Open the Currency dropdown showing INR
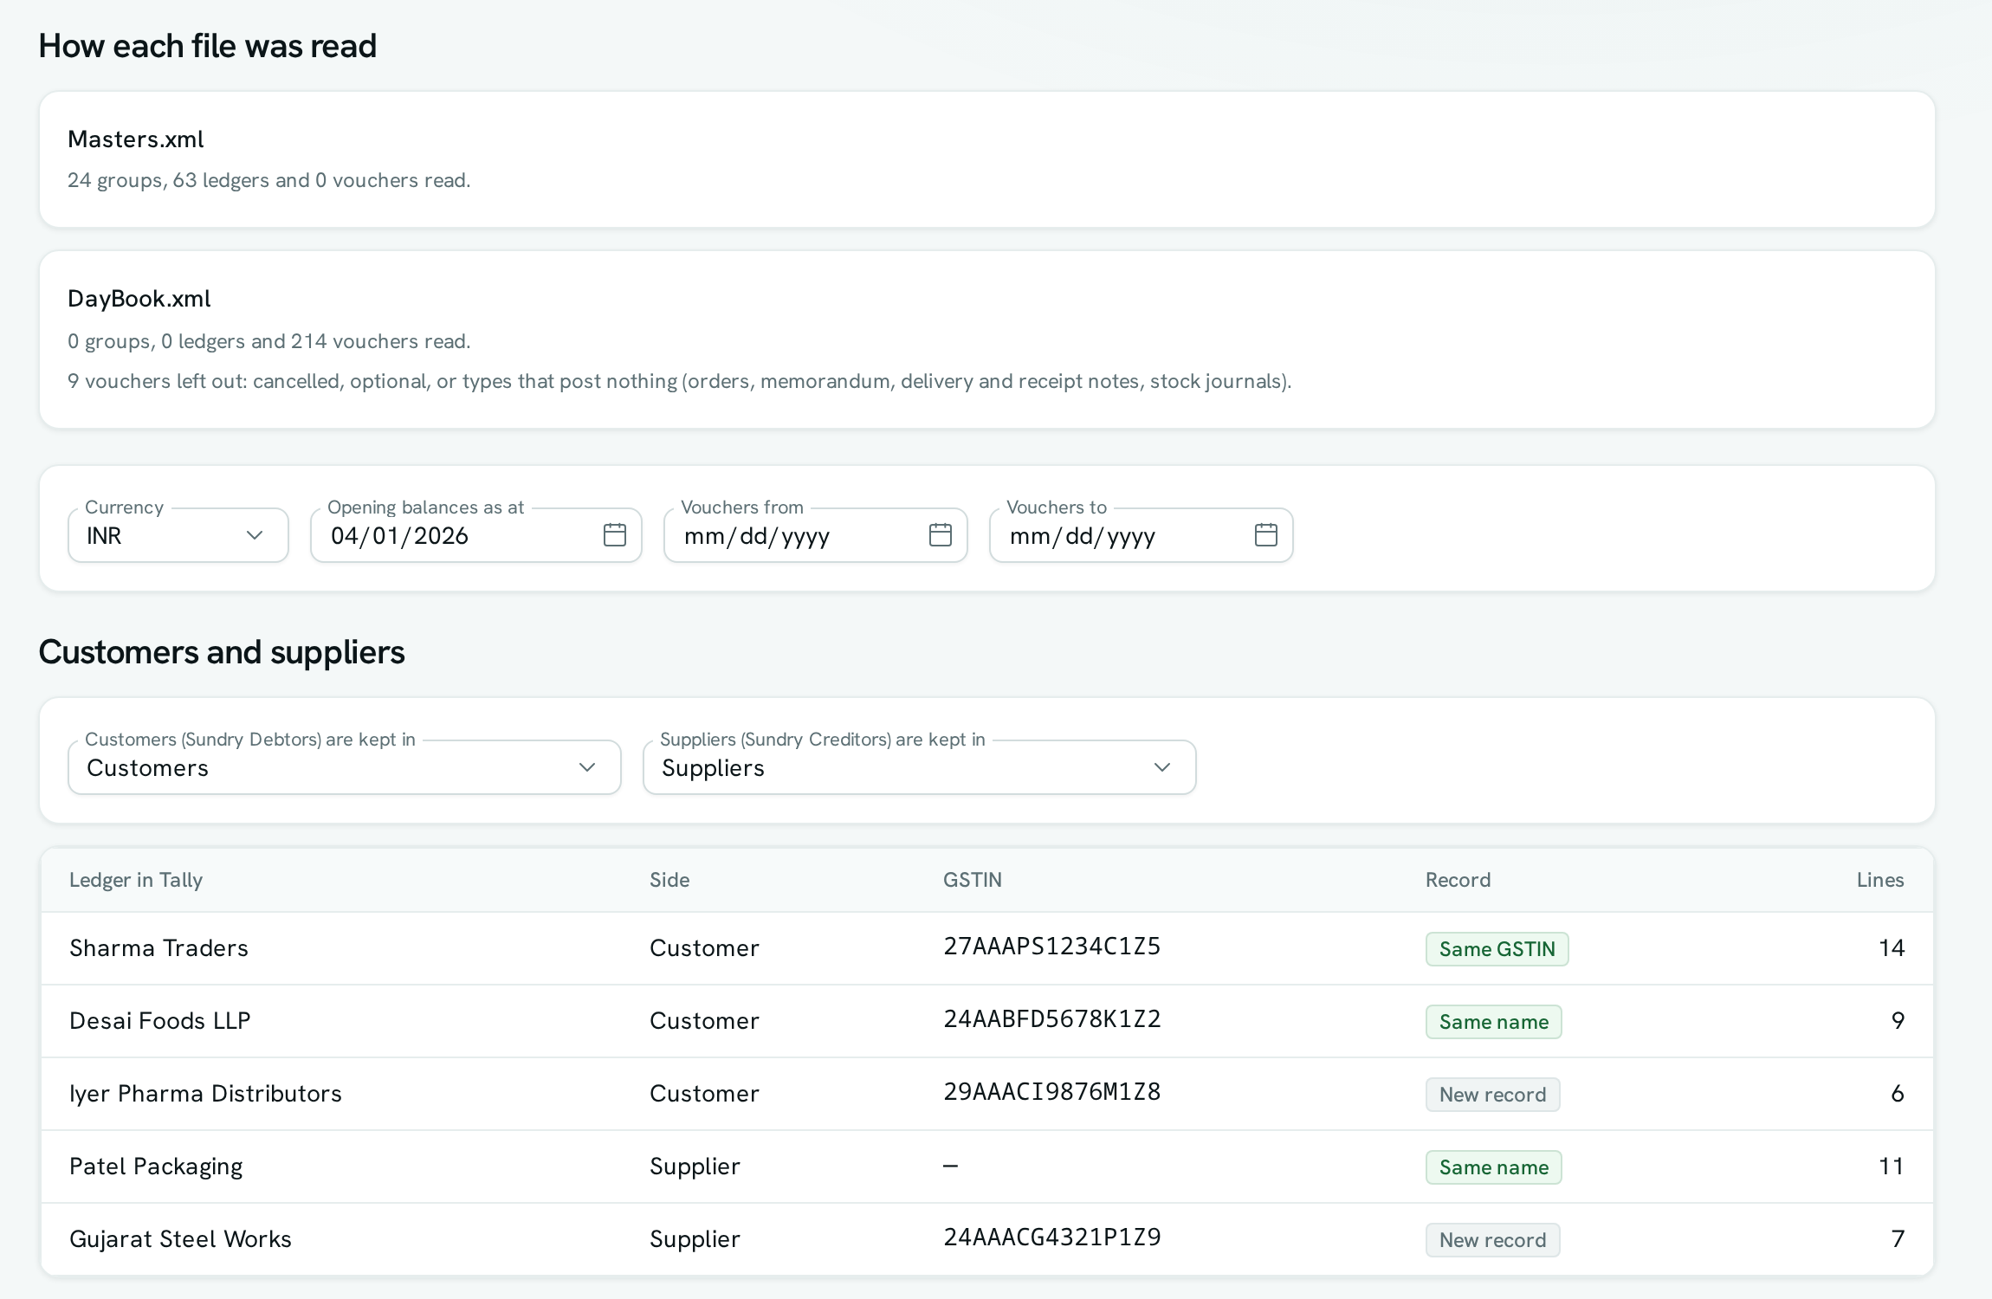The height and width of the screenshot is (1299, 1992). coord(178,535)
